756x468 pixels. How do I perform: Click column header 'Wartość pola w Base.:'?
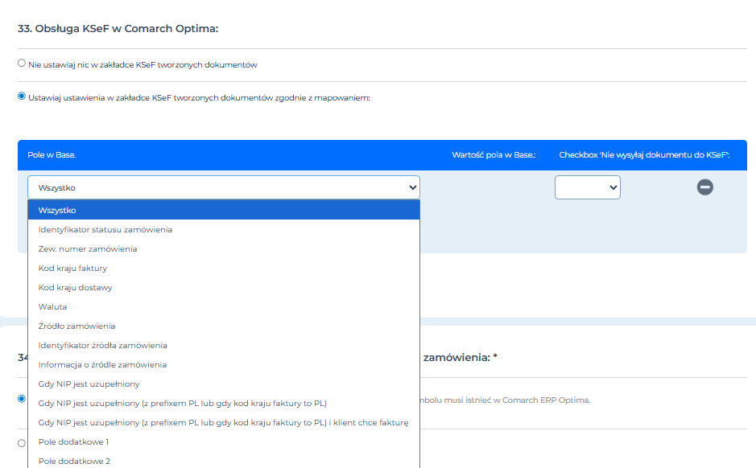point(494,154)
